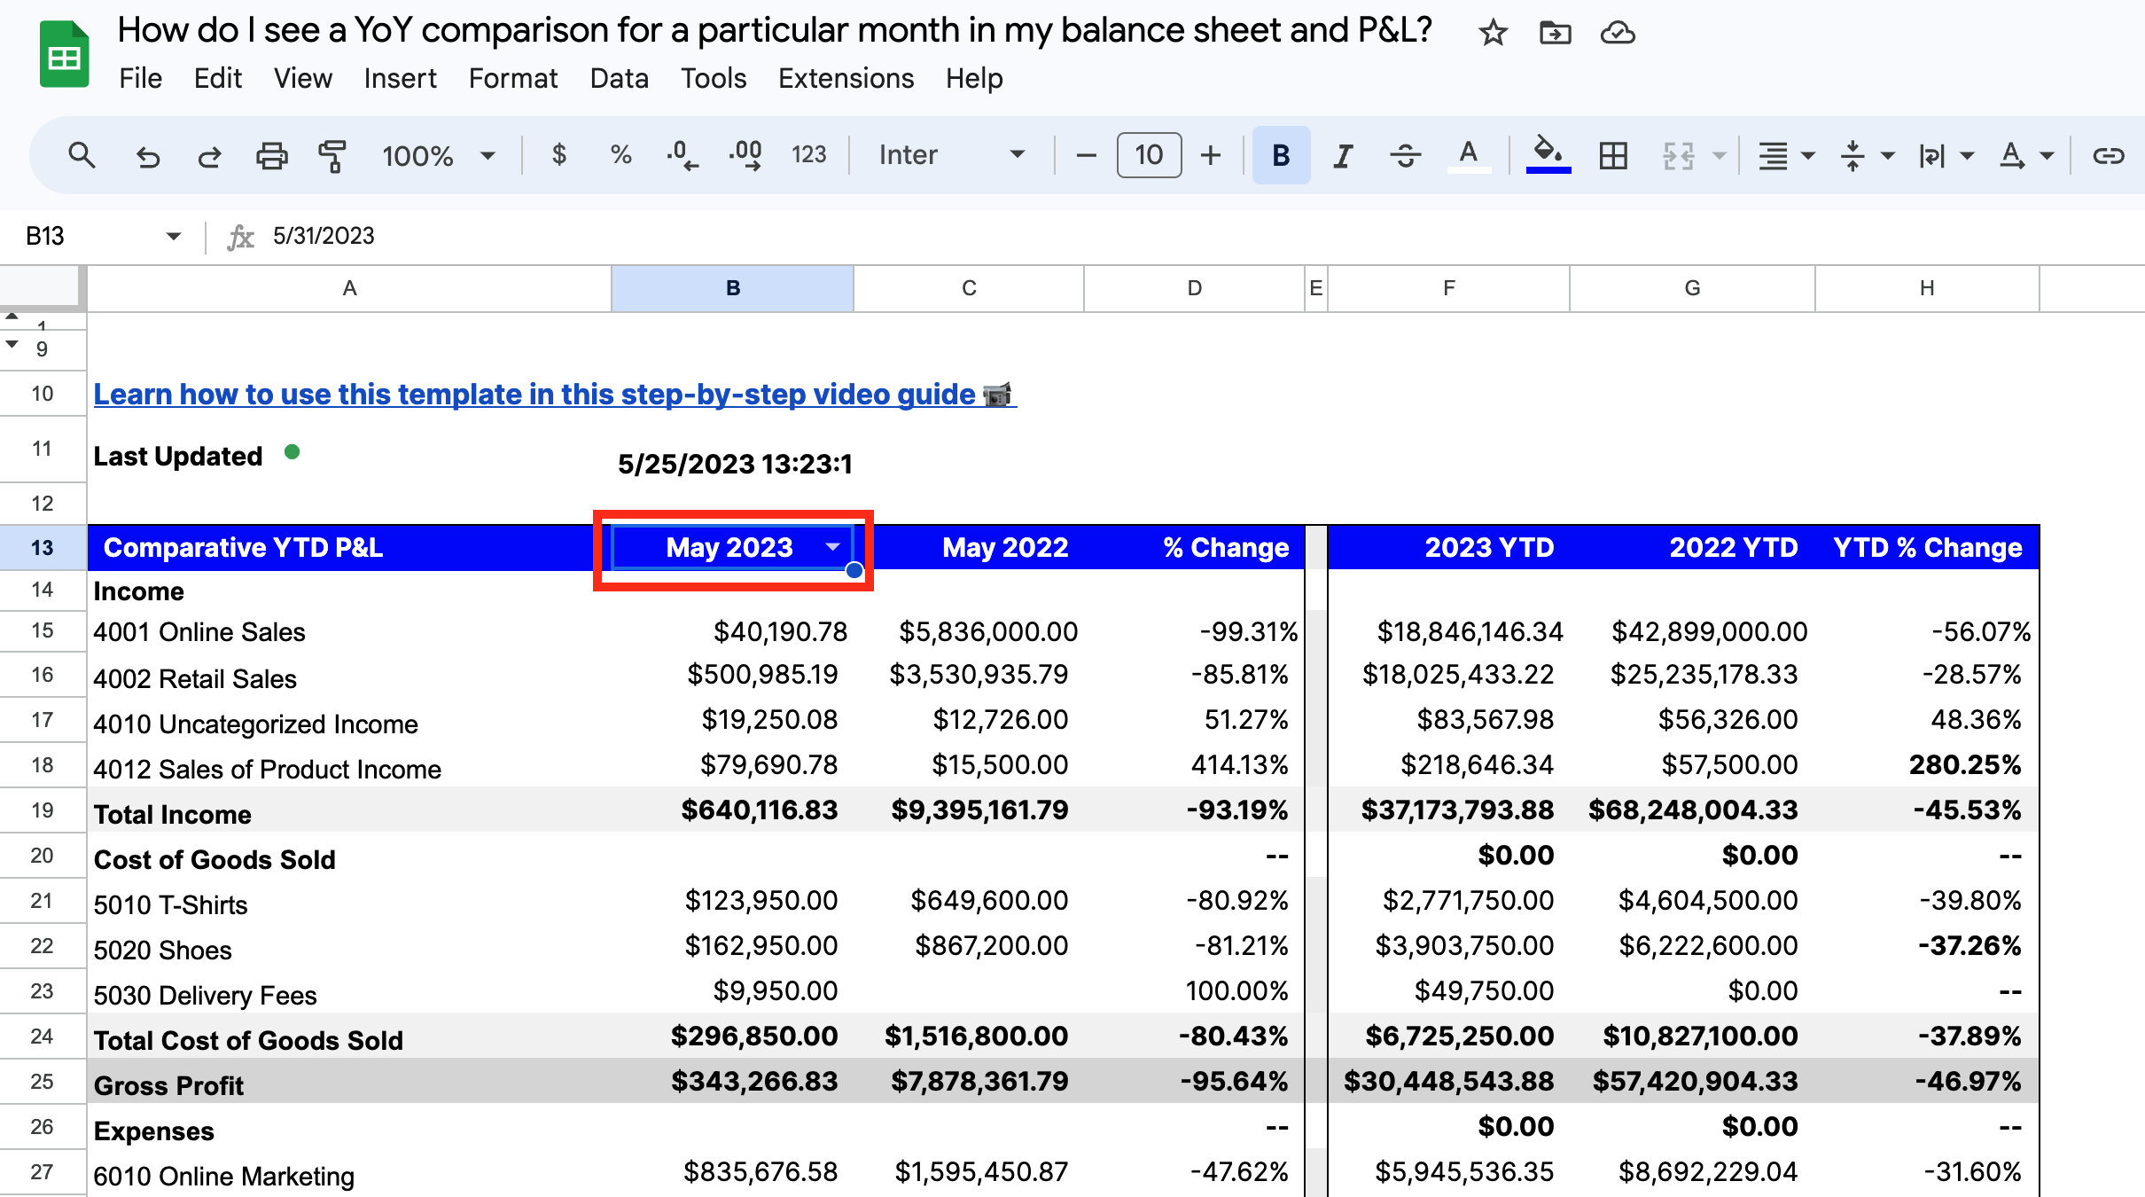Click the 4001 Online Sales row label

(x=199, y=632)
